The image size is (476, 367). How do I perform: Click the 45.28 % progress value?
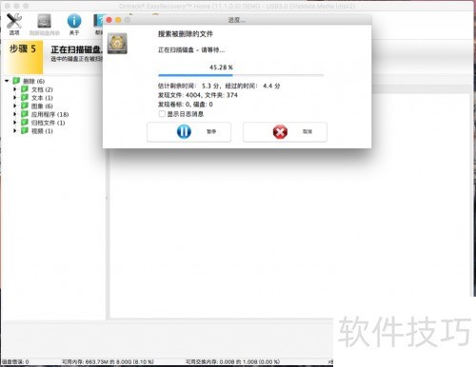[221, 68]
